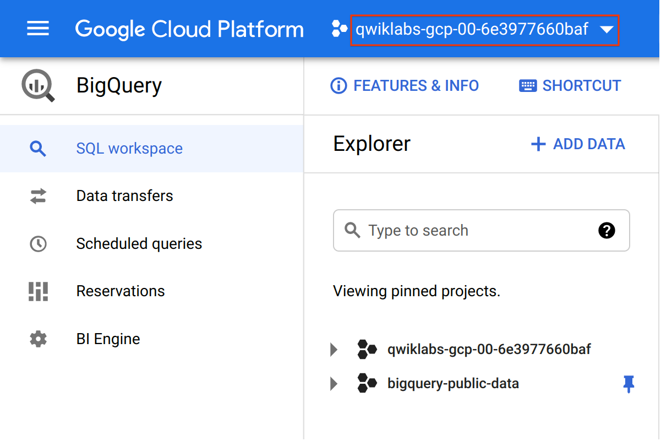Select SQL workspace in sidebar
The image size is (661, 441).
[129, 149]
